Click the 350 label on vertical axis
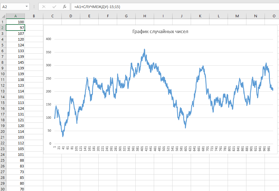 (48, 52)
